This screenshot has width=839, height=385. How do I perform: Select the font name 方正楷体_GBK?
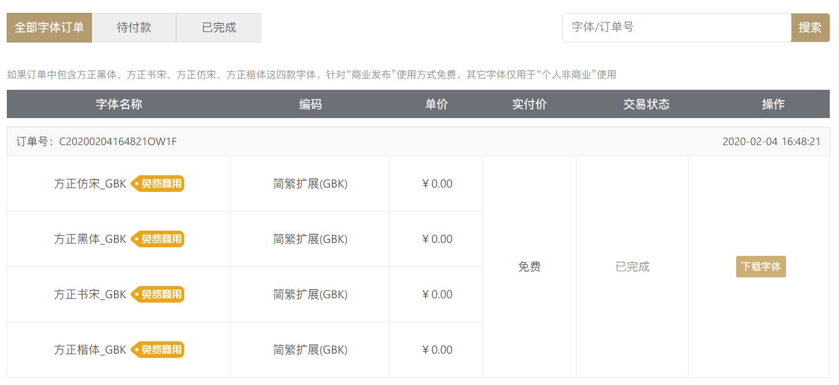click(90, 350)
